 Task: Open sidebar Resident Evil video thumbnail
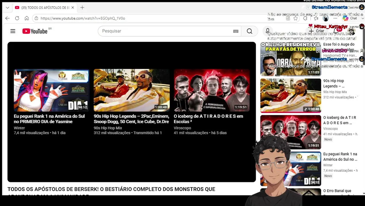pyautogui.click(x=290, y=59)
